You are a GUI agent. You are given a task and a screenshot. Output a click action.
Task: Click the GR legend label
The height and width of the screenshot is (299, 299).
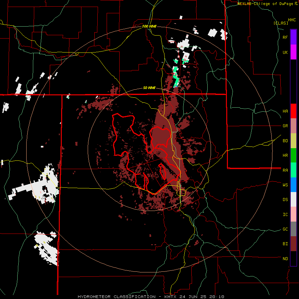click(285, 126)
